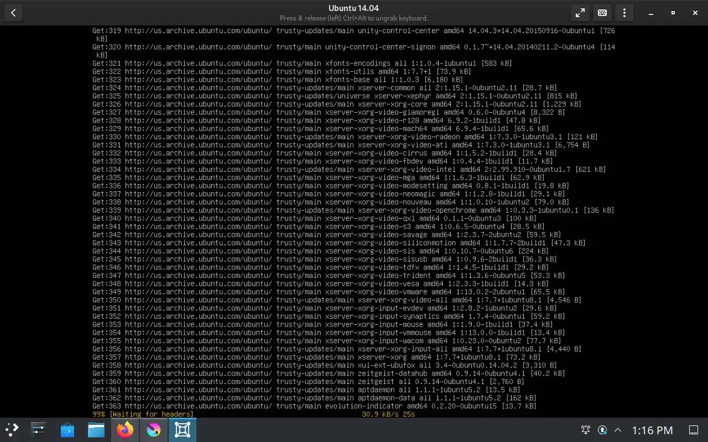708x442 pixels.
Task: Minimize the Ubuntu 14.04 window
Action: coord(651,13)
